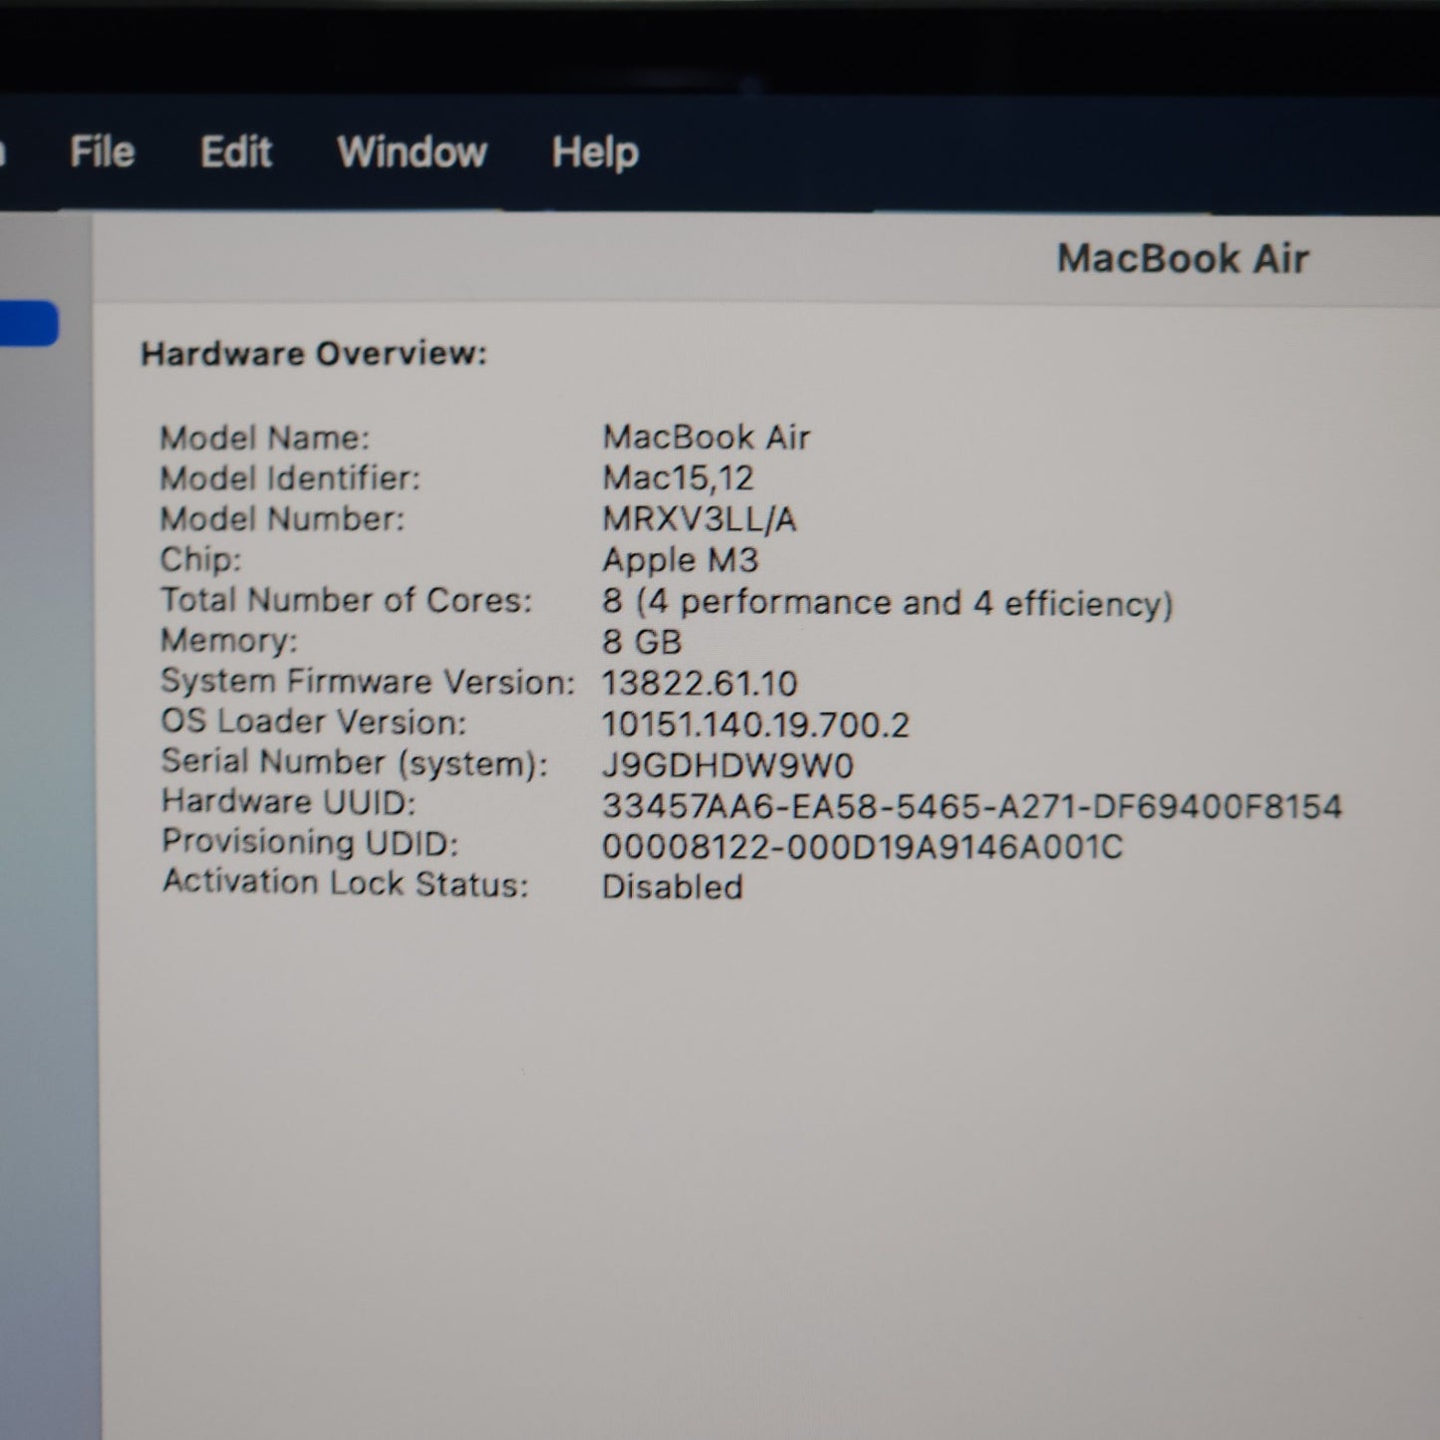This screenshot has height=1440, width=1440.
Task: Click the Provisioning UDID value
Action: tap(862, 847)
